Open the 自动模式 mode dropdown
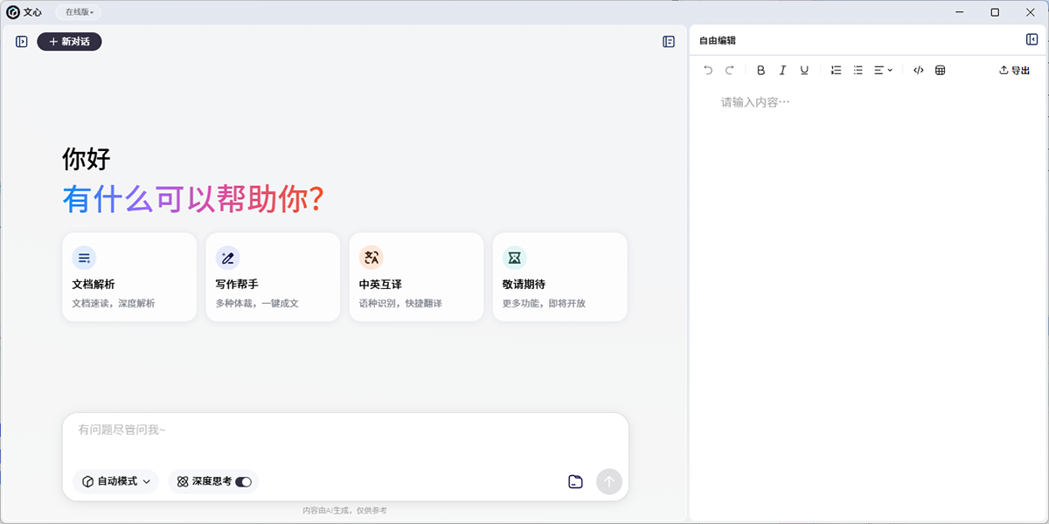 click(116, 481)
